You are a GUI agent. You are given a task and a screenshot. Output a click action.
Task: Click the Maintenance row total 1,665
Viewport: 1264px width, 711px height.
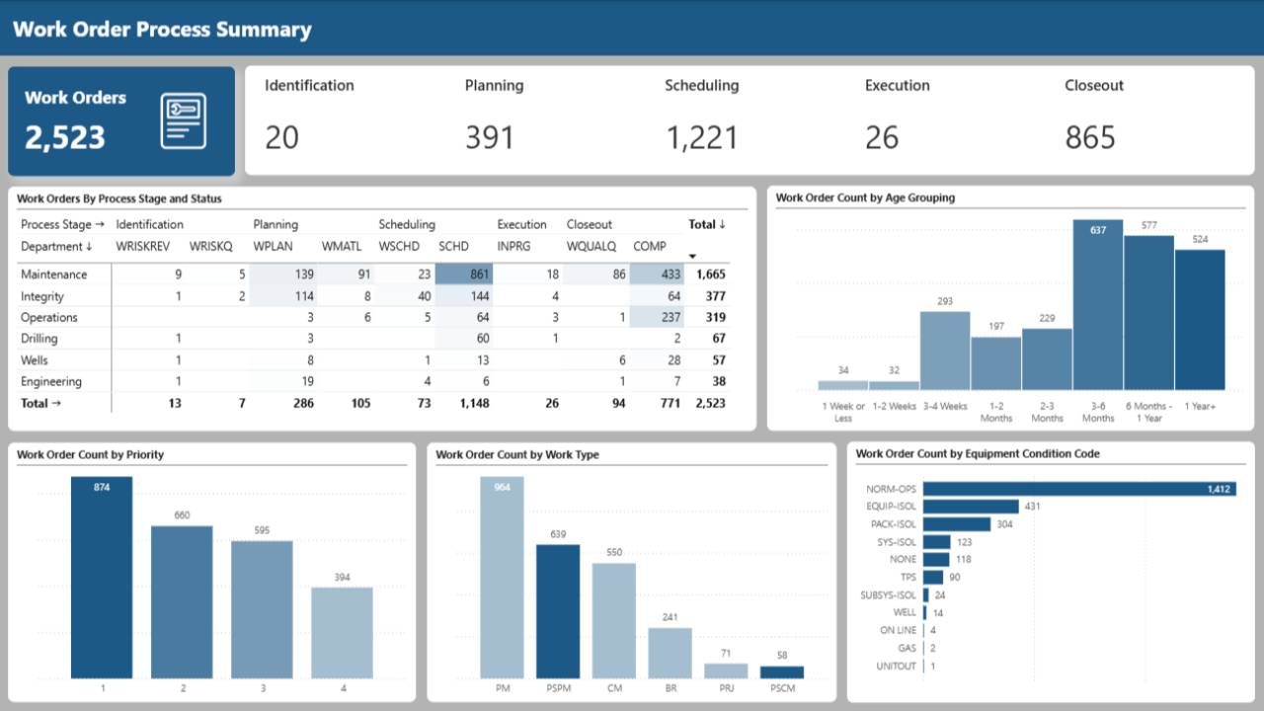point(711,275)
